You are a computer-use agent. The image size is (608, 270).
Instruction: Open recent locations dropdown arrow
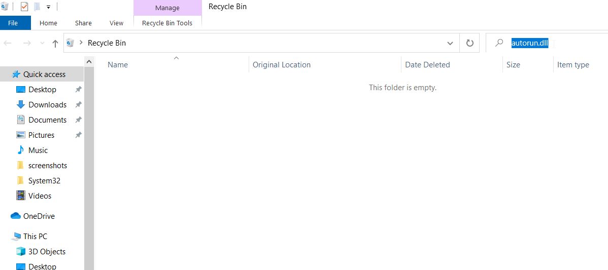pyautogui.click(x=42, y=44)
